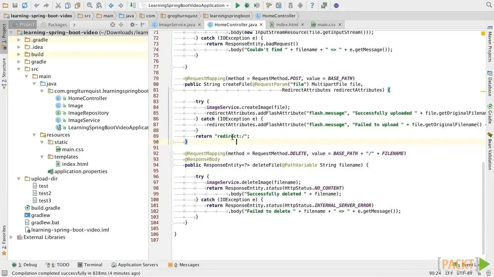Viewport: 494px width, 277px height.
Task: Toggle the Database side panel
Action: 490,83
